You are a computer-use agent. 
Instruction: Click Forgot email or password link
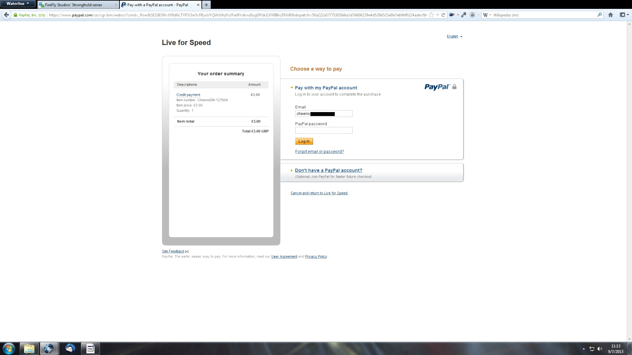click(319, 152)
